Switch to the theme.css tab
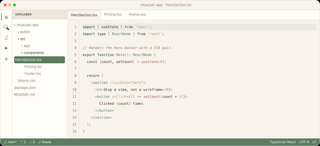 pos(137,15)
